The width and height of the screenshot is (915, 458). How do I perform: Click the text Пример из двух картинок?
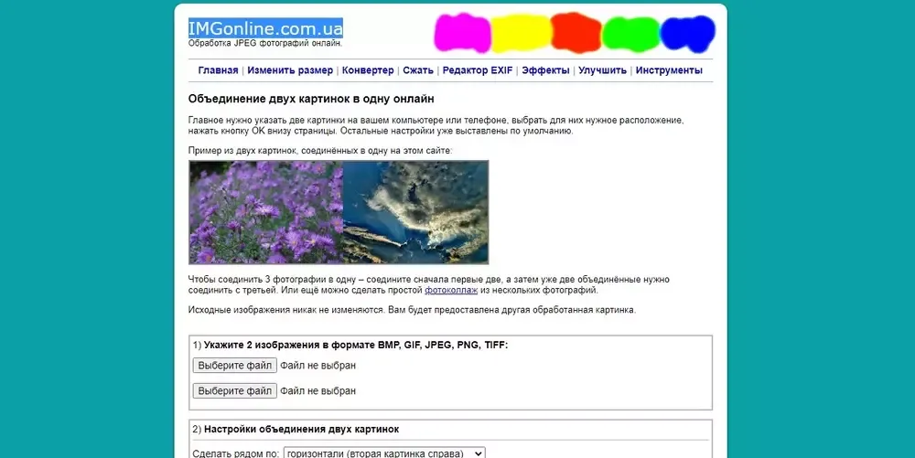tap(242, 150)
